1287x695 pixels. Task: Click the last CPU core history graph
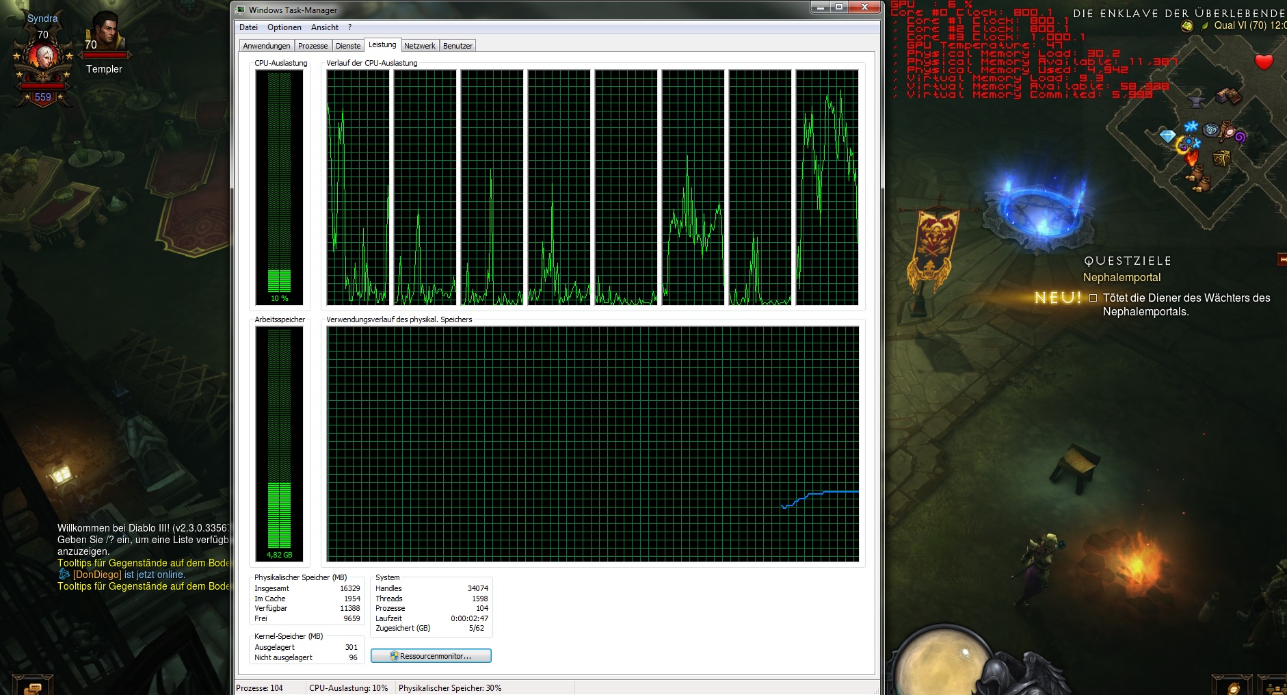(x=827, y=187)
